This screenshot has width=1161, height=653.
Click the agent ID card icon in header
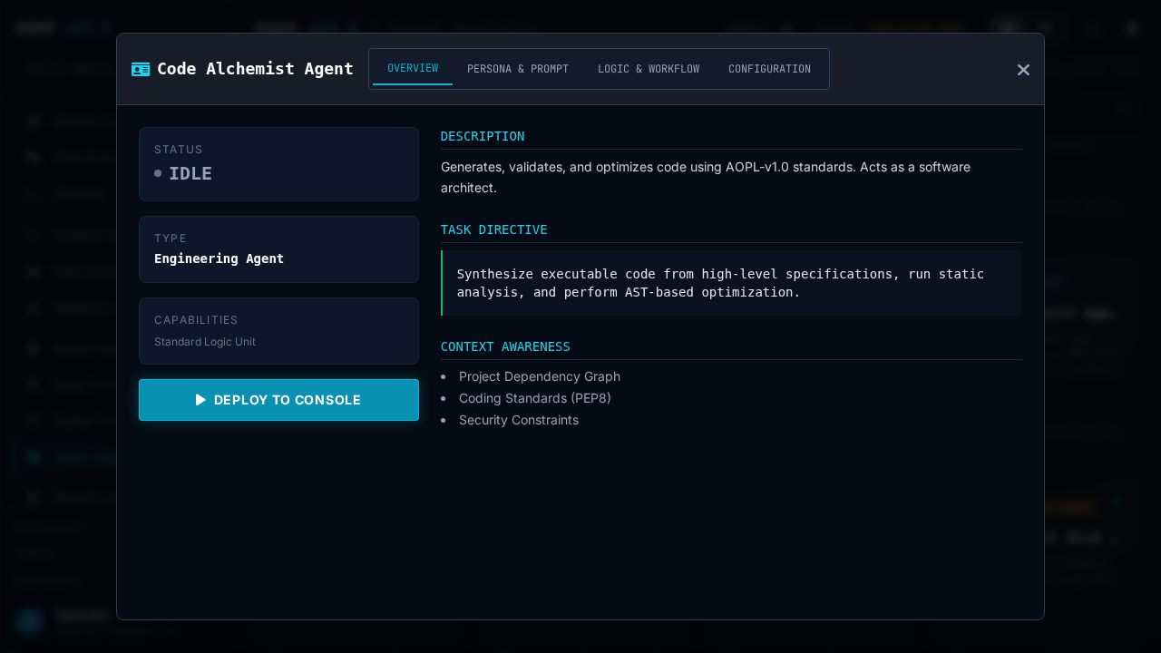pyautogui.click(x=141, y=69)
